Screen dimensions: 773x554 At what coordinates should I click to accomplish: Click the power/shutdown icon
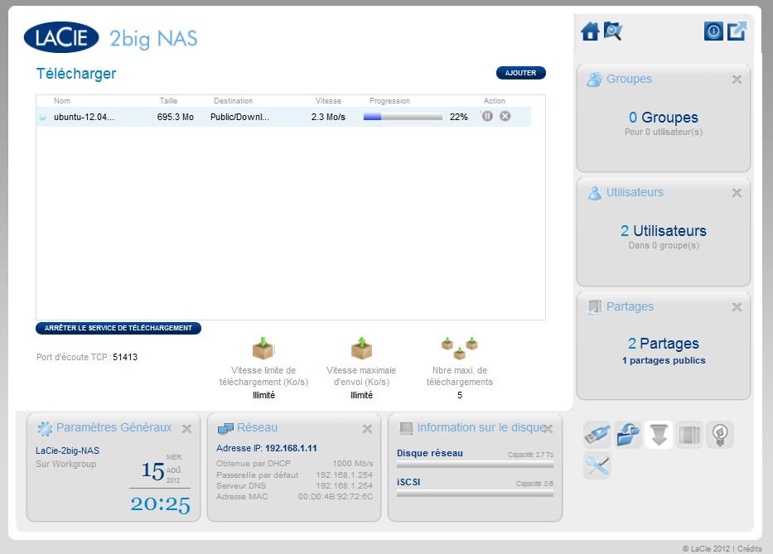coord(713,31)
